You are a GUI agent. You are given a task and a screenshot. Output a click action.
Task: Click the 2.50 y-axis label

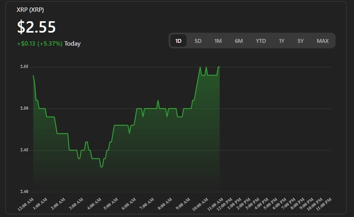(x=24, y=108)
